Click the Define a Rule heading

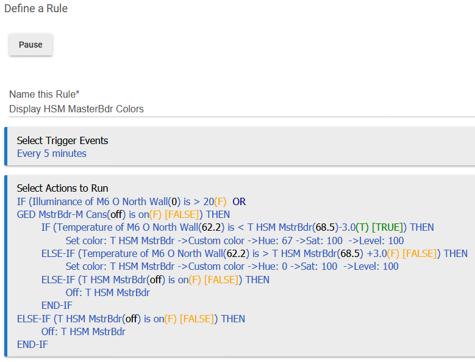[x=36, y=9]
